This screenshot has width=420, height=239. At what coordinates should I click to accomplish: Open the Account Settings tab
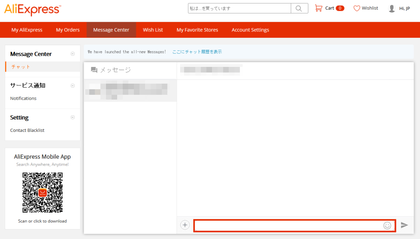[x=250, y=29]
